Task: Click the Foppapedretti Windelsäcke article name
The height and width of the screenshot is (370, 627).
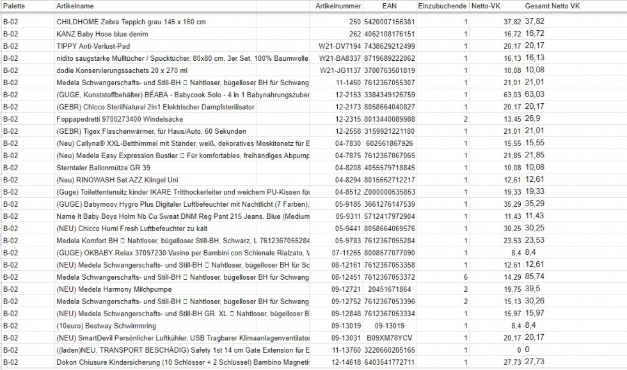Action: coord(120,119)
